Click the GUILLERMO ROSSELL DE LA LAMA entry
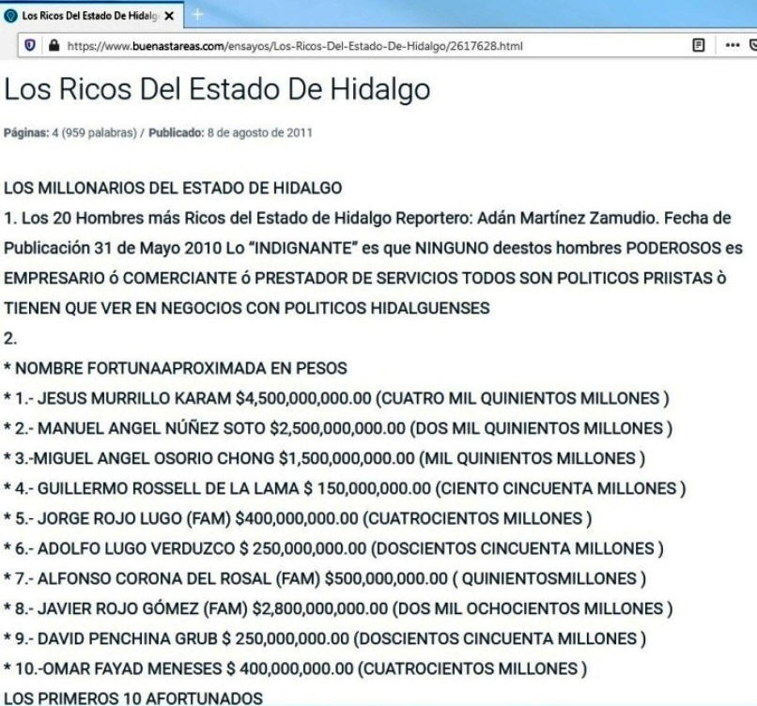The height and width of the screenshot is (706, 757). click(x=345, y=488)
